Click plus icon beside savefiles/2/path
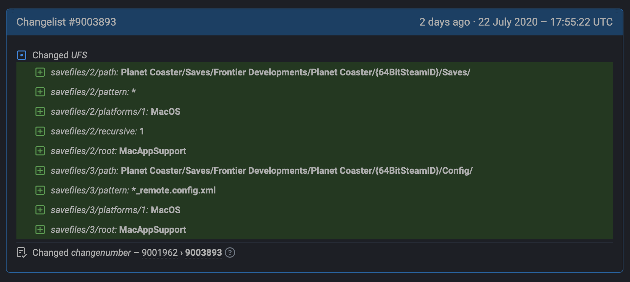630x282 pixels. click(x=40, y=72)
